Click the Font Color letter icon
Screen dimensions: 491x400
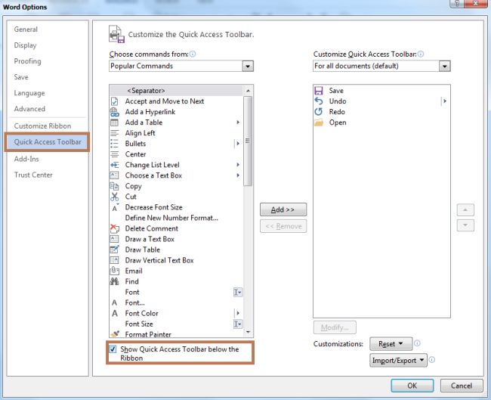point(115,314)
